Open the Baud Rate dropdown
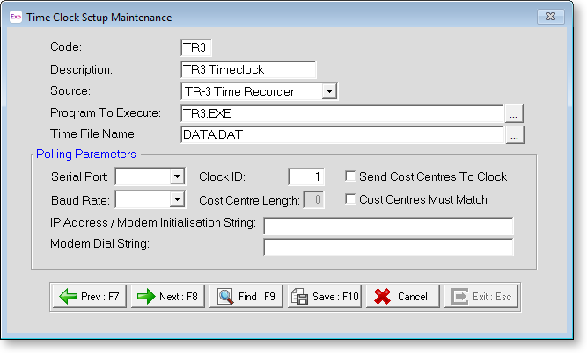The image size is (587, 353). coord(177,200)
